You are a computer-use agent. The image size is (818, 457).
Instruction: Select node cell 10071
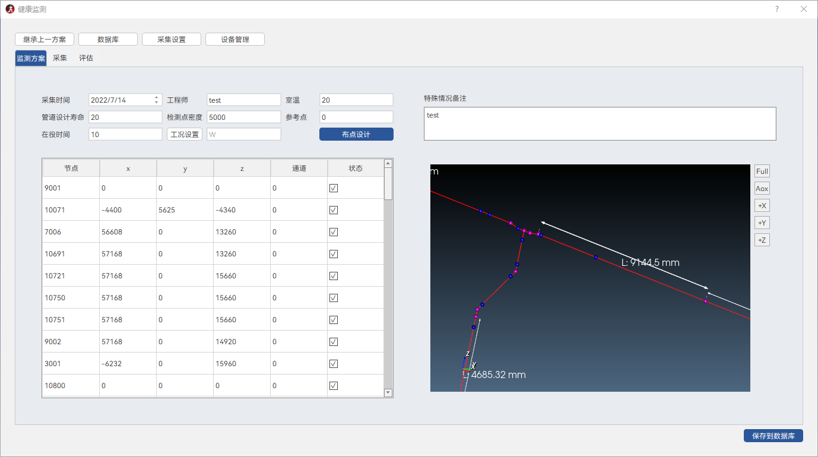(x=71, y=210)
